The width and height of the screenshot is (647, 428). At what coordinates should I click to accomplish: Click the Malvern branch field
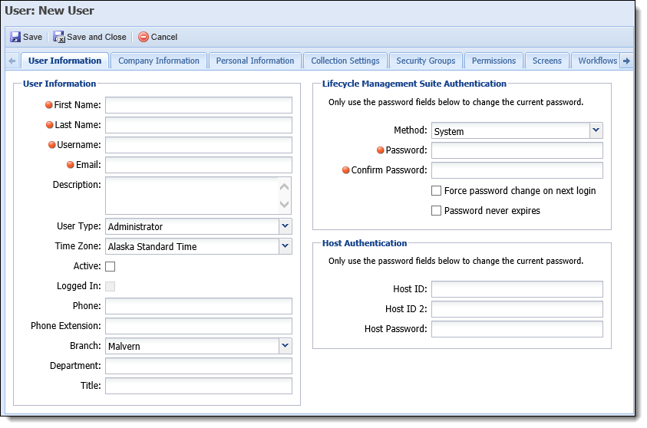point(193,346)
